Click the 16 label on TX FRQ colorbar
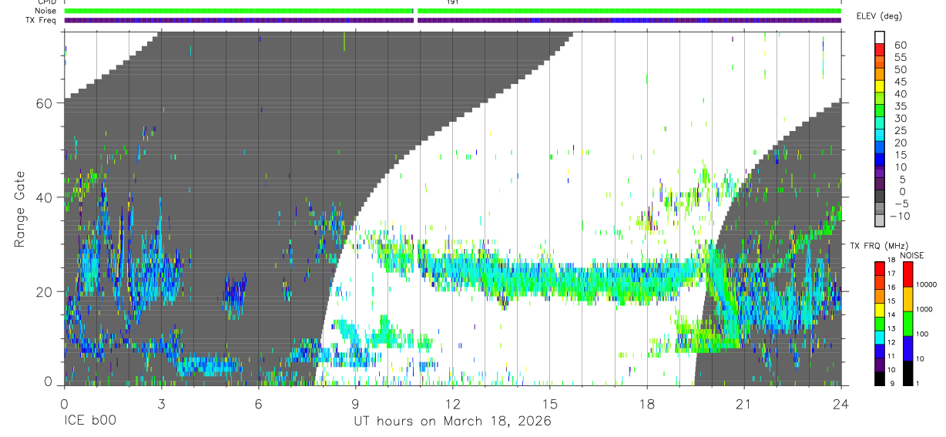Image resolution: width=946 pixels, height=437 pixels. (891, 287)
